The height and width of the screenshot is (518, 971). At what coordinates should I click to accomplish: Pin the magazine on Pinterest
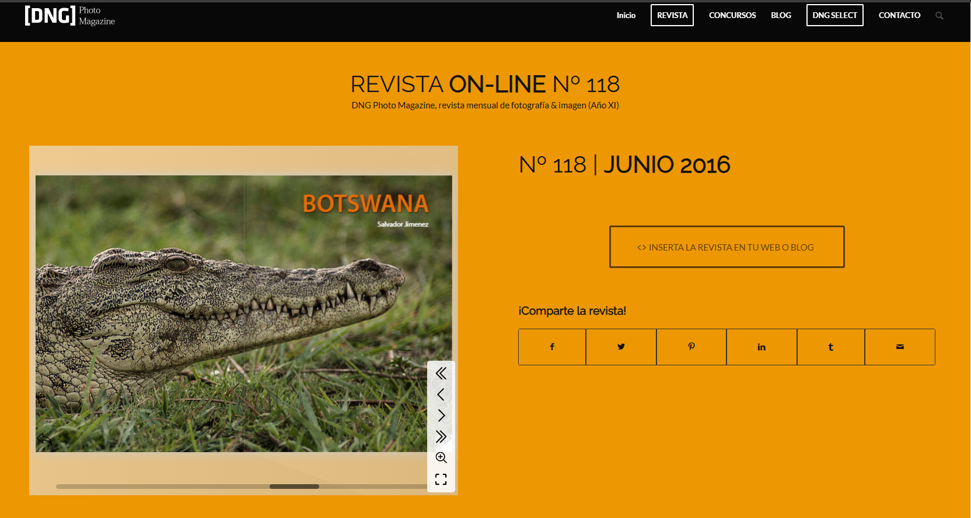[x=691, y=347]
